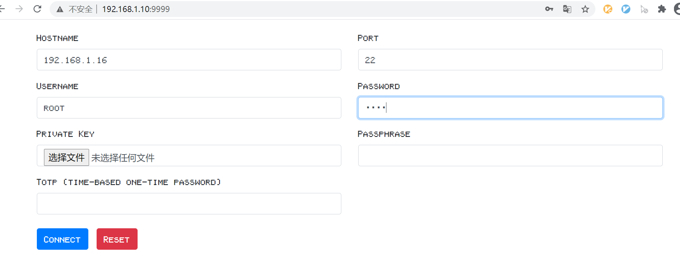This screenshot has height=258, width=680.
Task: Click the saved passwords key icon
Action: (x=549, y=9)
